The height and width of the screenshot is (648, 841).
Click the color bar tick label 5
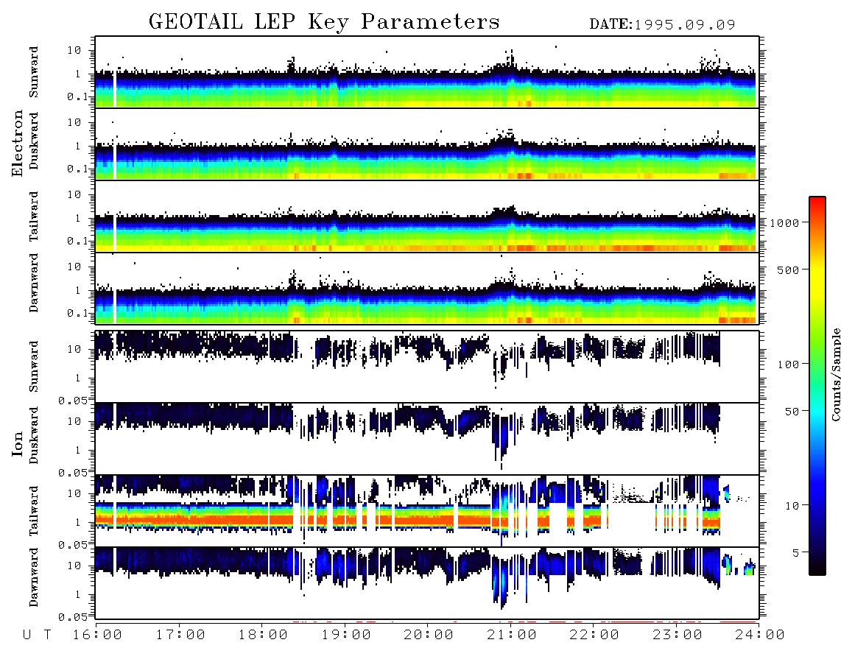pos(795,553)
